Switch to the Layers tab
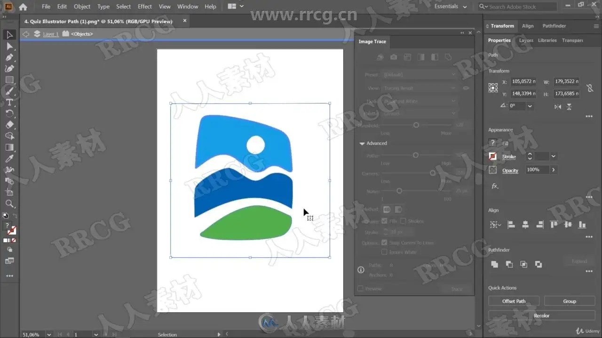Viewport: 602px width, 338px height. click(x=526, y=40)
